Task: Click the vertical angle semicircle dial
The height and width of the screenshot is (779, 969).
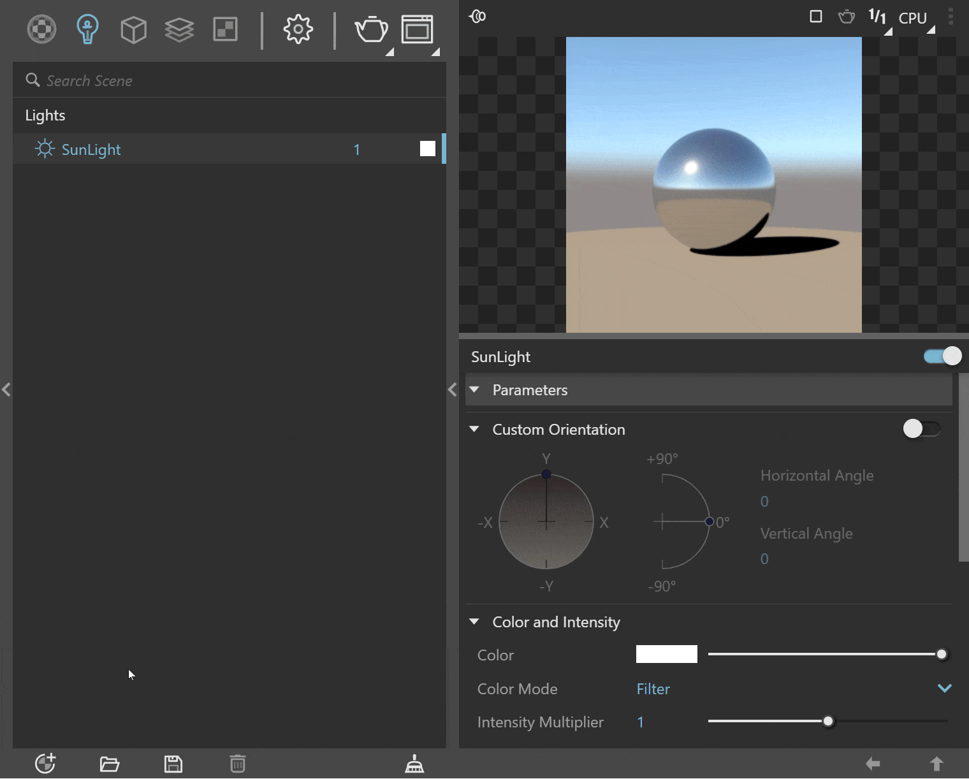Action: (x=685, y=521)
